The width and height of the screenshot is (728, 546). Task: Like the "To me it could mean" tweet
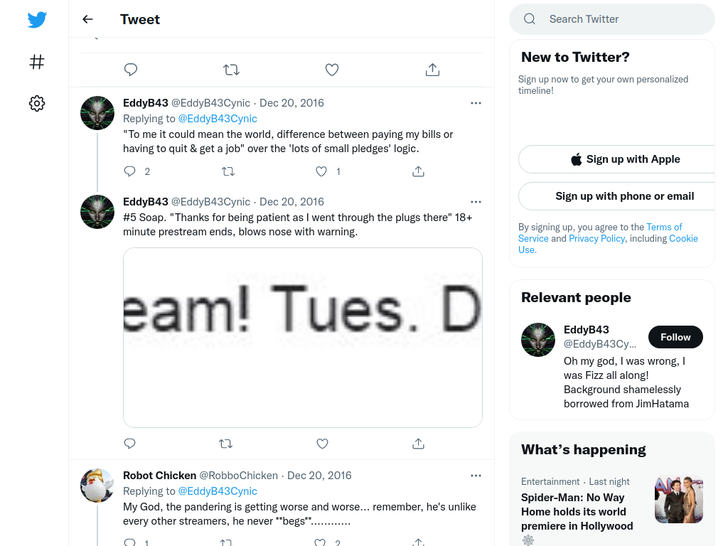(321, 171)
